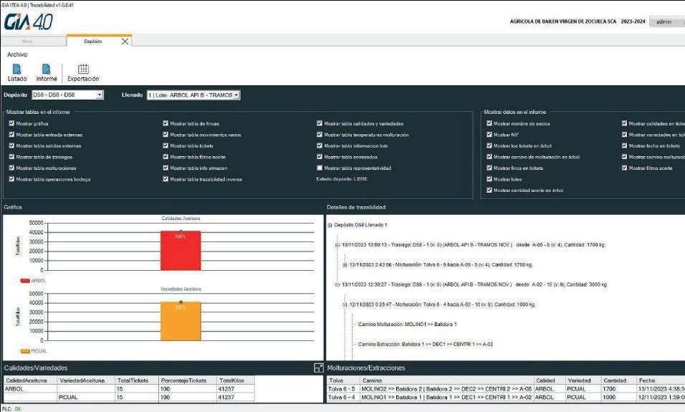This screenshot has height=412, width=685.
Task: Enable Mostrar tabla representatividad checkbox
Action: point(320,168)
